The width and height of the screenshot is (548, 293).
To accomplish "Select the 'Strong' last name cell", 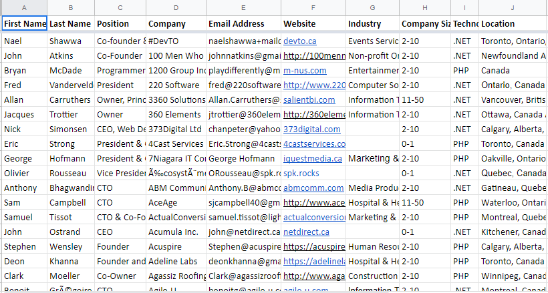I will pos(71,144).
